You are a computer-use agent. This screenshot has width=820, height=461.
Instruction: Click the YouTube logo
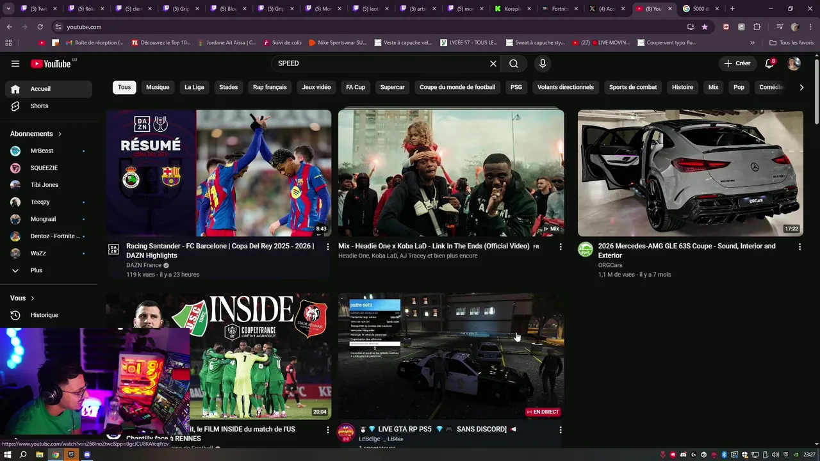coord(51,63)
